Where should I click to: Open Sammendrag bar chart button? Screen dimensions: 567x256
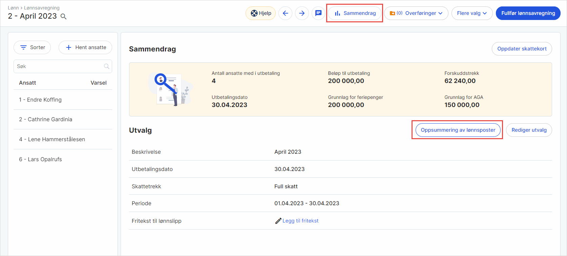355,13
